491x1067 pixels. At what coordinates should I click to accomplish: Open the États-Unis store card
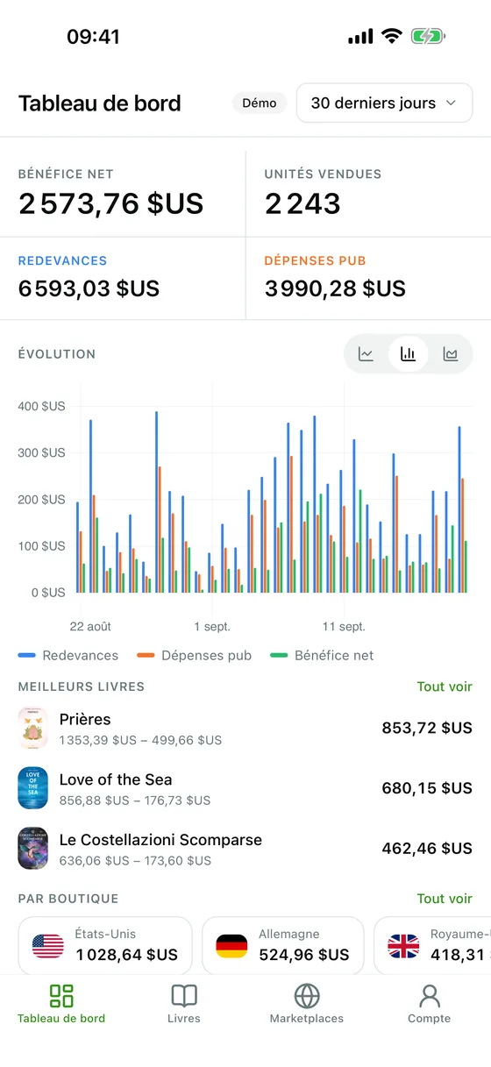(x=105, y=946)
